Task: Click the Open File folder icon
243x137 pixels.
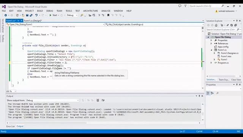Action: pos(23,15)
